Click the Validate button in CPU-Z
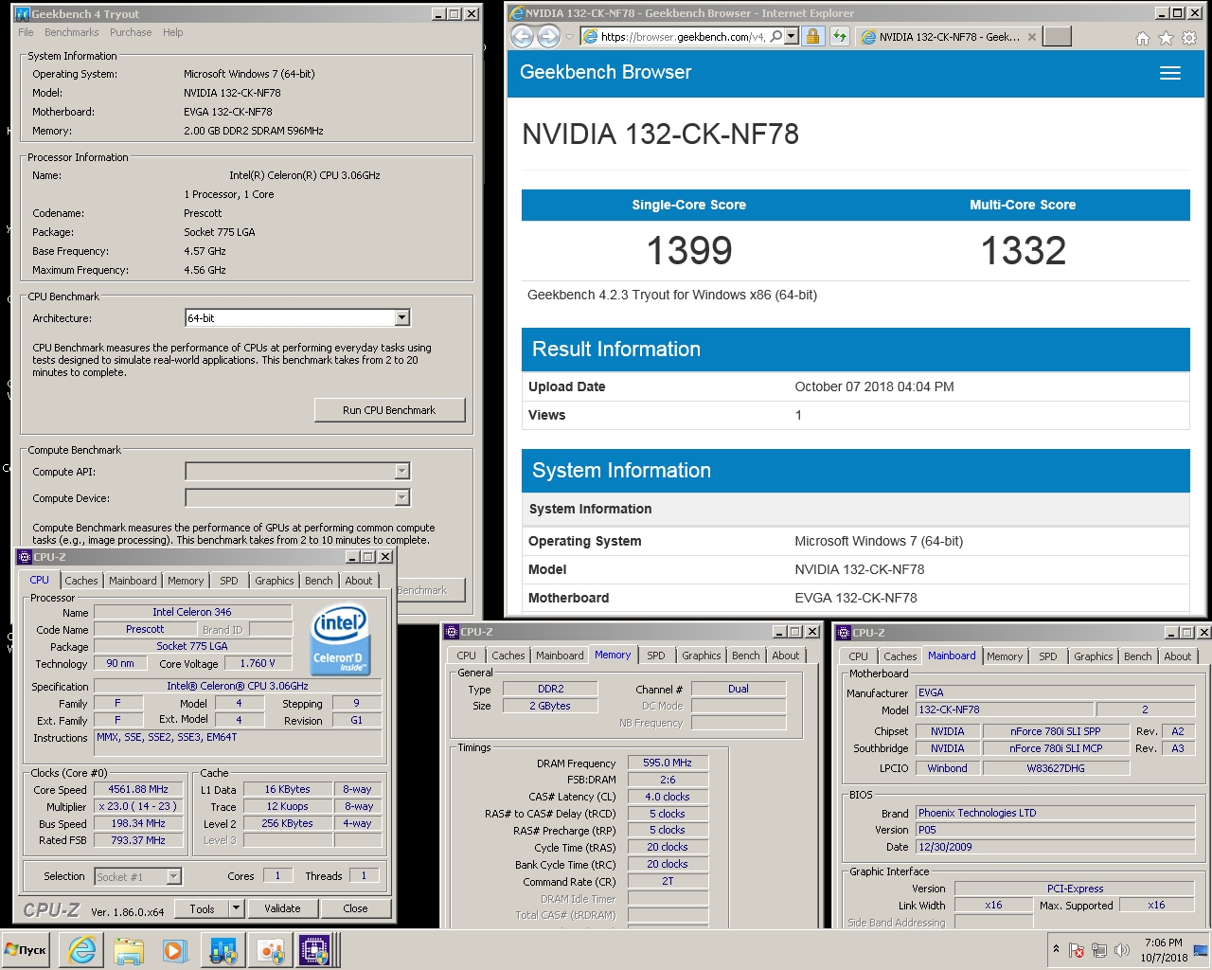 282,908
